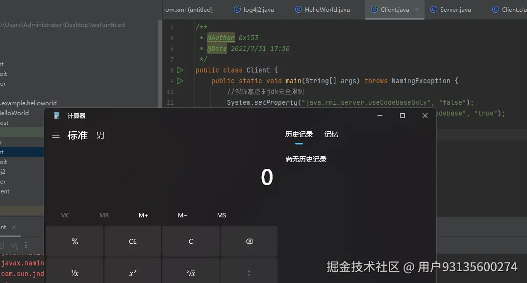Open the log4j2.java editor tab
Screen dimensions: 527x283
[254, 10]
